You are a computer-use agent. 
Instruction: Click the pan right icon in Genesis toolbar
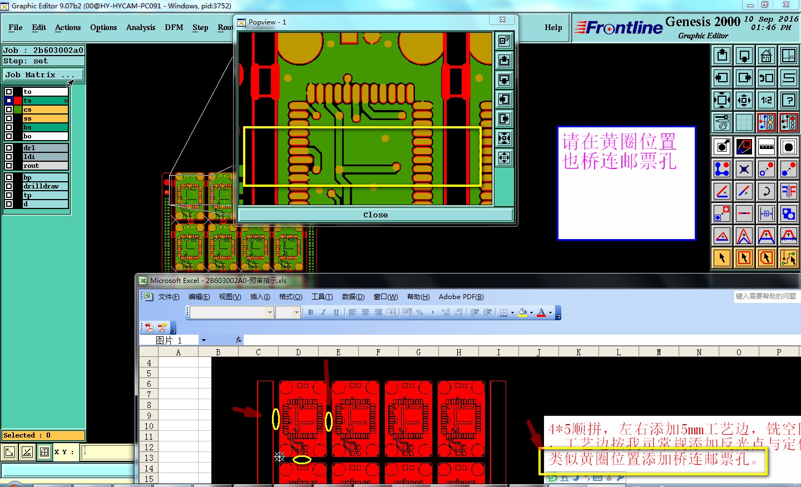(x=744, y=78)
